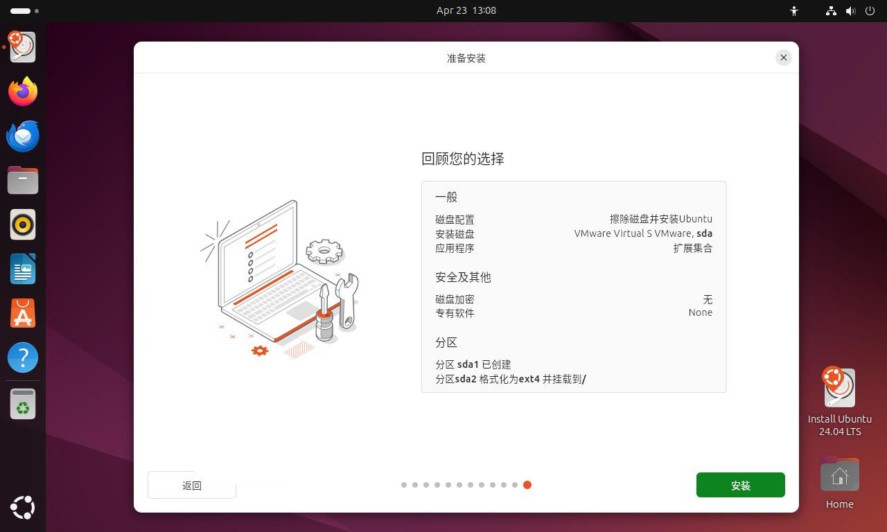Open the clock calendar at Apr 23 13:08
The height and width of the screenshot is (532, 887).
466,10
